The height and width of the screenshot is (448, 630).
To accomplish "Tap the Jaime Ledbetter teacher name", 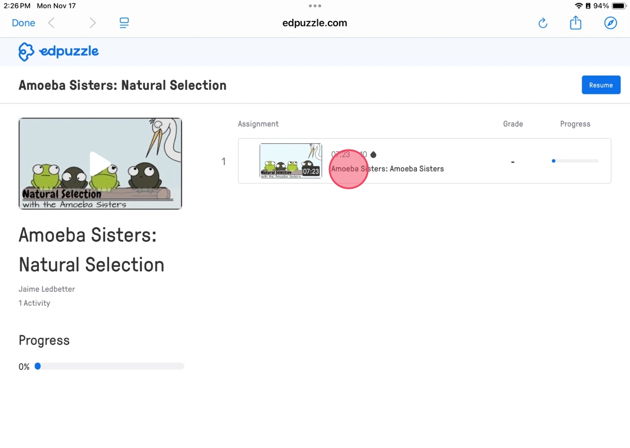I will coord(47,289).
